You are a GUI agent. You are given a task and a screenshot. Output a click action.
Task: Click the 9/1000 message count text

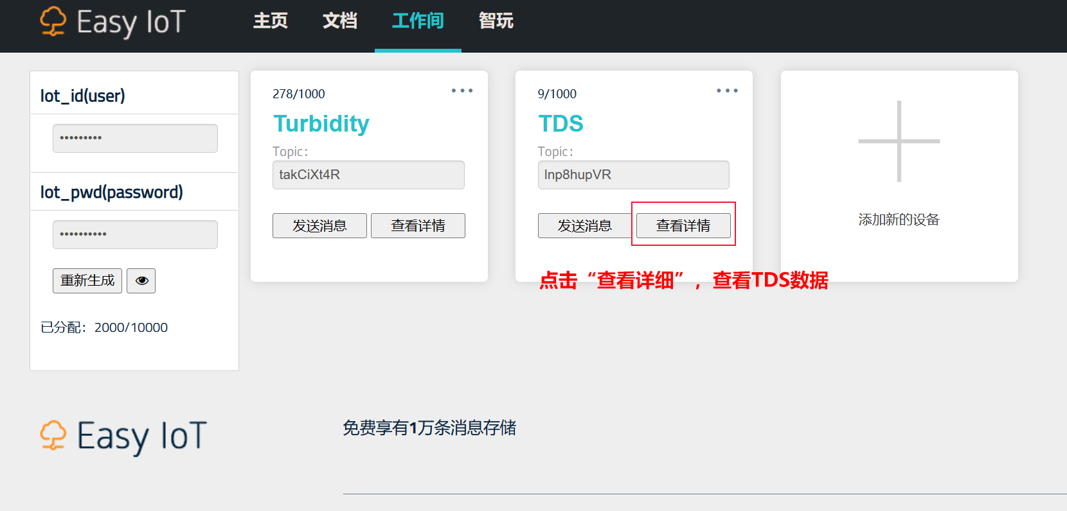point(557,94)
